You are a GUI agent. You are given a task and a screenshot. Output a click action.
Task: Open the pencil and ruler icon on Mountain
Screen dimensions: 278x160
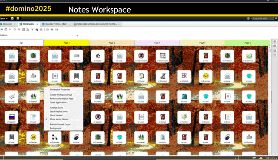(x=162, y=77)
